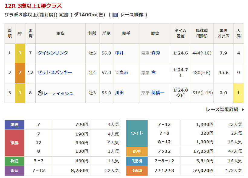Open trainer 宮 stable link
248x178 pixels.
pyautogui.click(x=153, y=73)
